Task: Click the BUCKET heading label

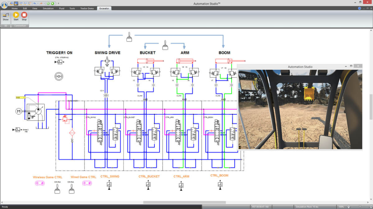Action: (148, 53)
